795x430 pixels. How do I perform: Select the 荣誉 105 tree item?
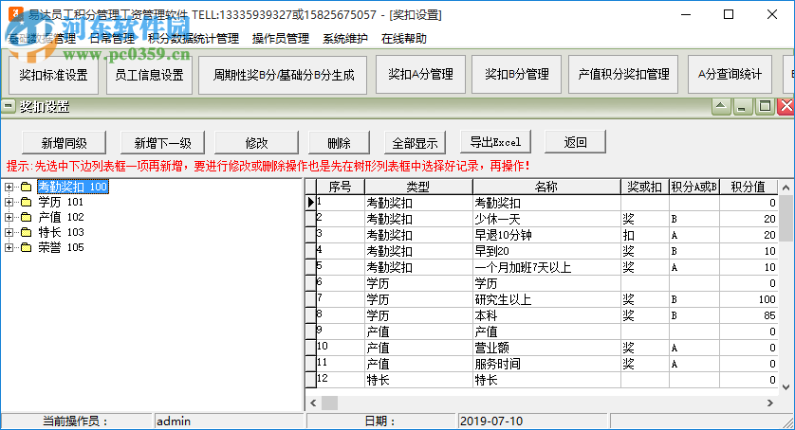click(61, 247)
